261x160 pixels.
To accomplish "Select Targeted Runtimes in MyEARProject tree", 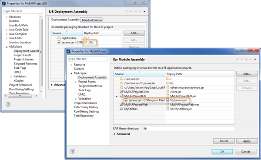I will [90, 86].
